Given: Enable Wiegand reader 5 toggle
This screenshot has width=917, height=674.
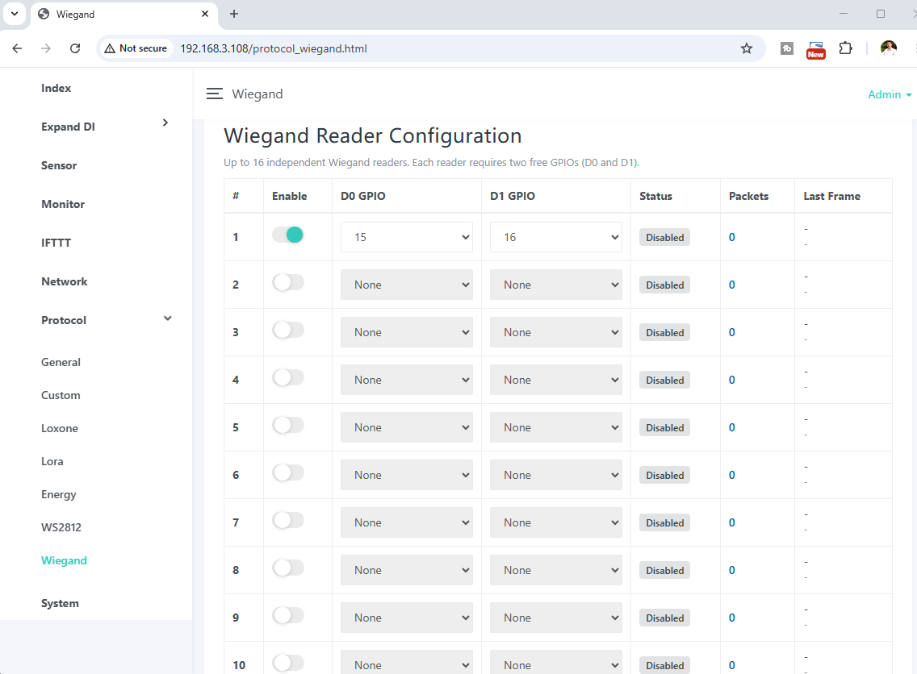Looking at the screenshot, I should pos(288,425).
